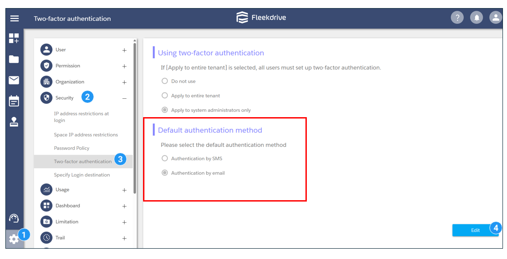Expand the User section
The width and height of the screenshot is (507, 259).
tap(124, 50)
